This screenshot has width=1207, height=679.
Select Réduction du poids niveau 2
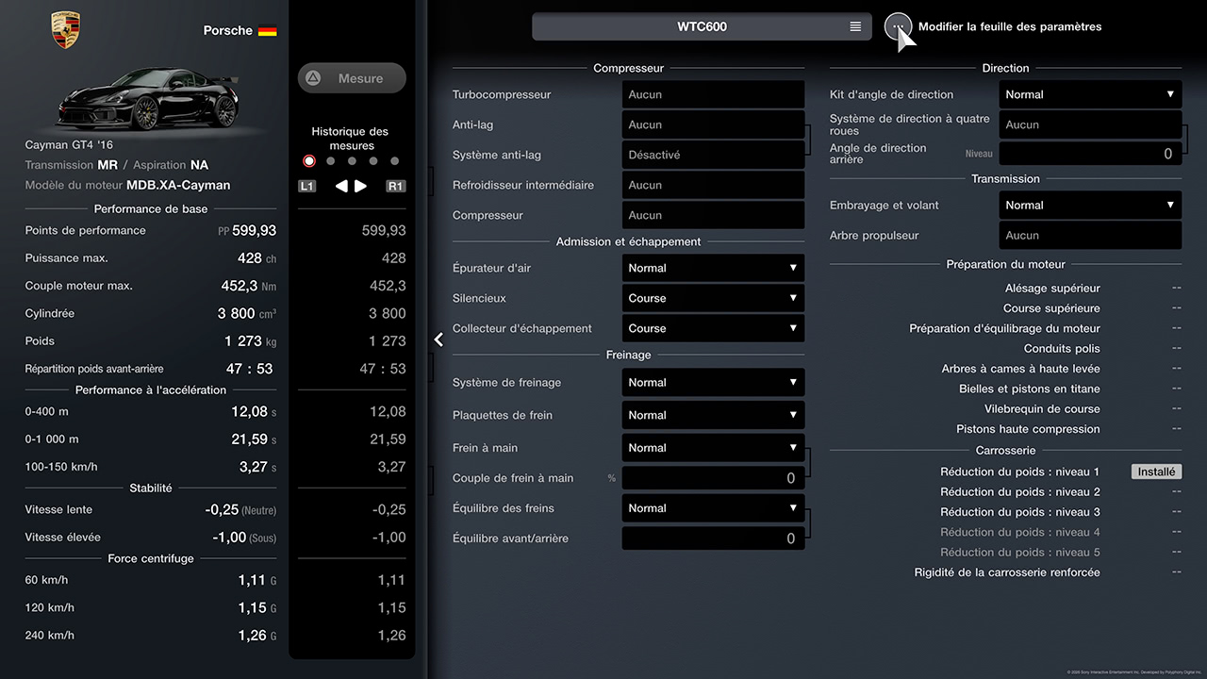pyautogui.click(x=1020, y=492)
